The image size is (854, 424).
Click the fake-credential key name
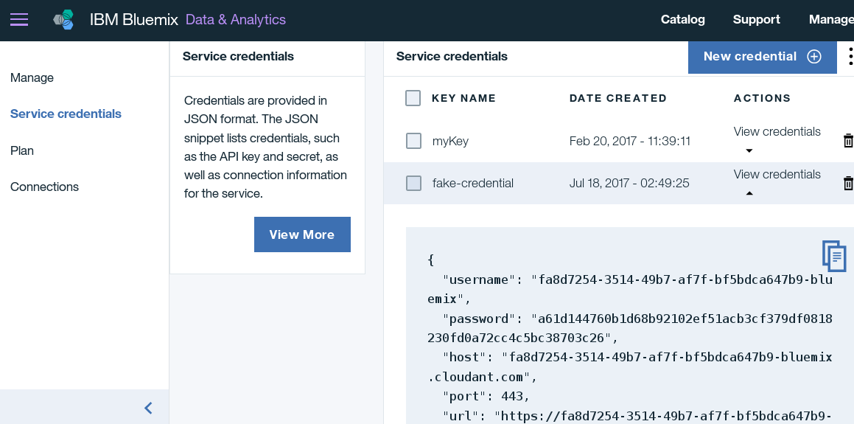(x=473, y=183)
